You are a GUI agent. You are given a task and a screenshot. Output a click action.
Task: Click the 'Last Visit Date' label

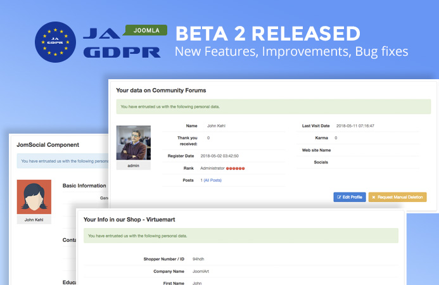point(316,125)
